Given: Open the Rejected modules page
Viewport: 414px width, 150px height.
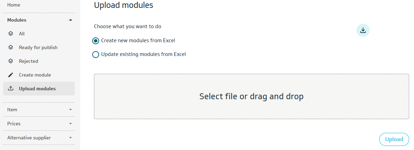Looking at the screenshot, I should pyautogui.click(x=29, y=61).
